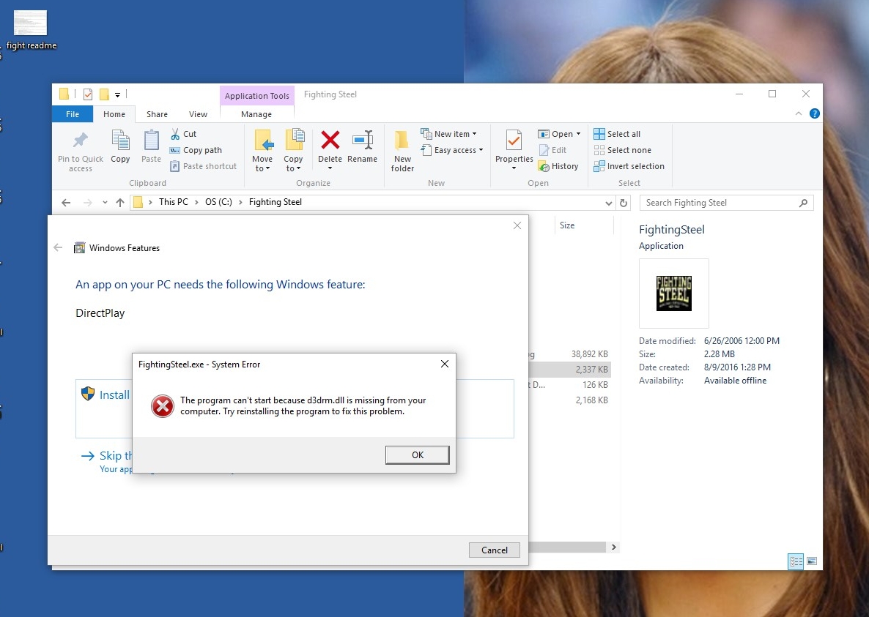Screen dimensions: 869x617
Task: Open the File menu tab
Action: click(x=73, y=114)
